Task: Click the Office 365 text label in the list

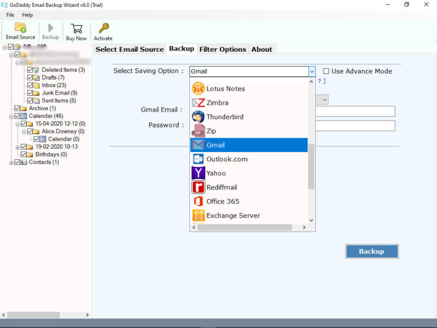Action: coord(222,202)
